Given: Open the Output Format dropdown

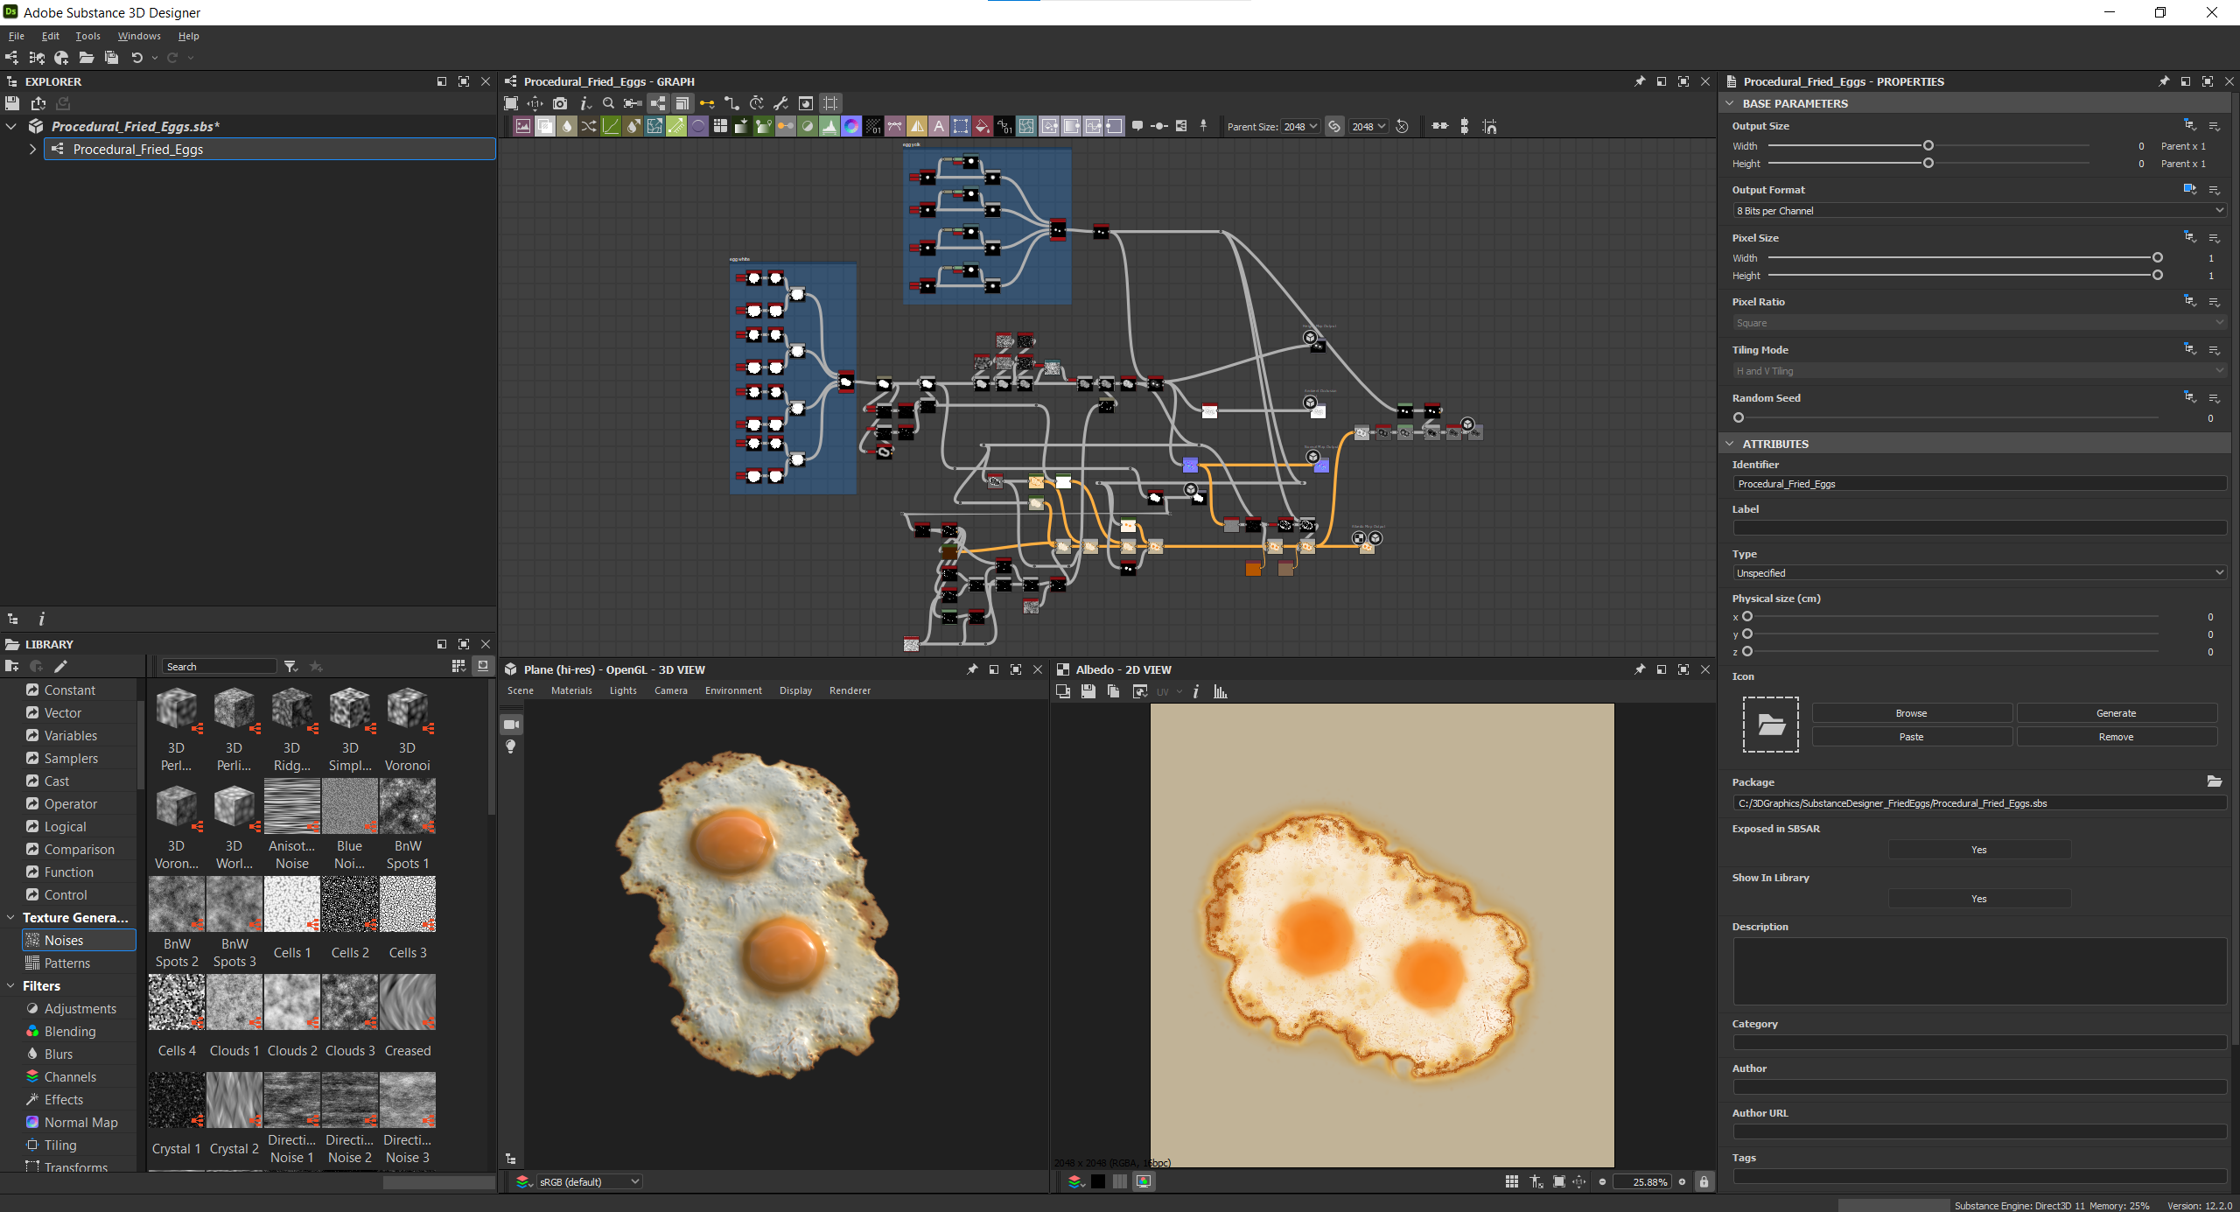Looking at the screenshot, I should 1977,211.
